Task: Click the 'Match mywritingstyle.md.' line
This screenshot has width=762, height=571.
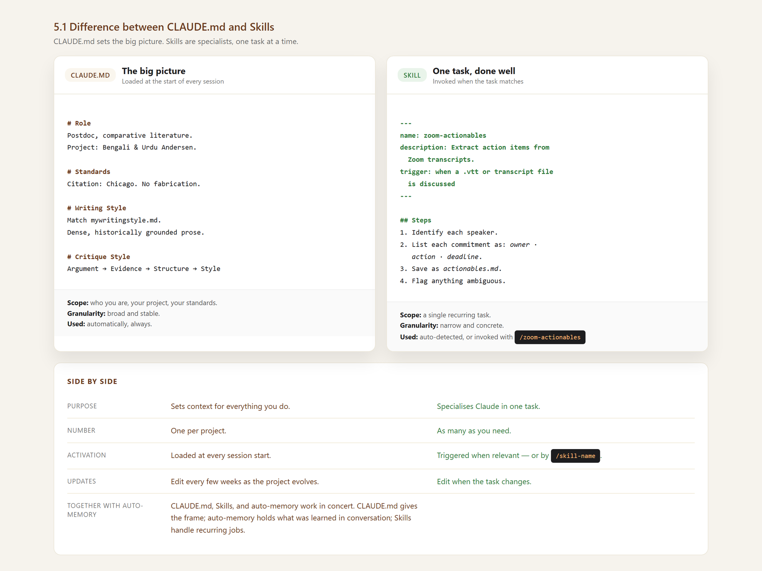Action: [x=114, y=220]
